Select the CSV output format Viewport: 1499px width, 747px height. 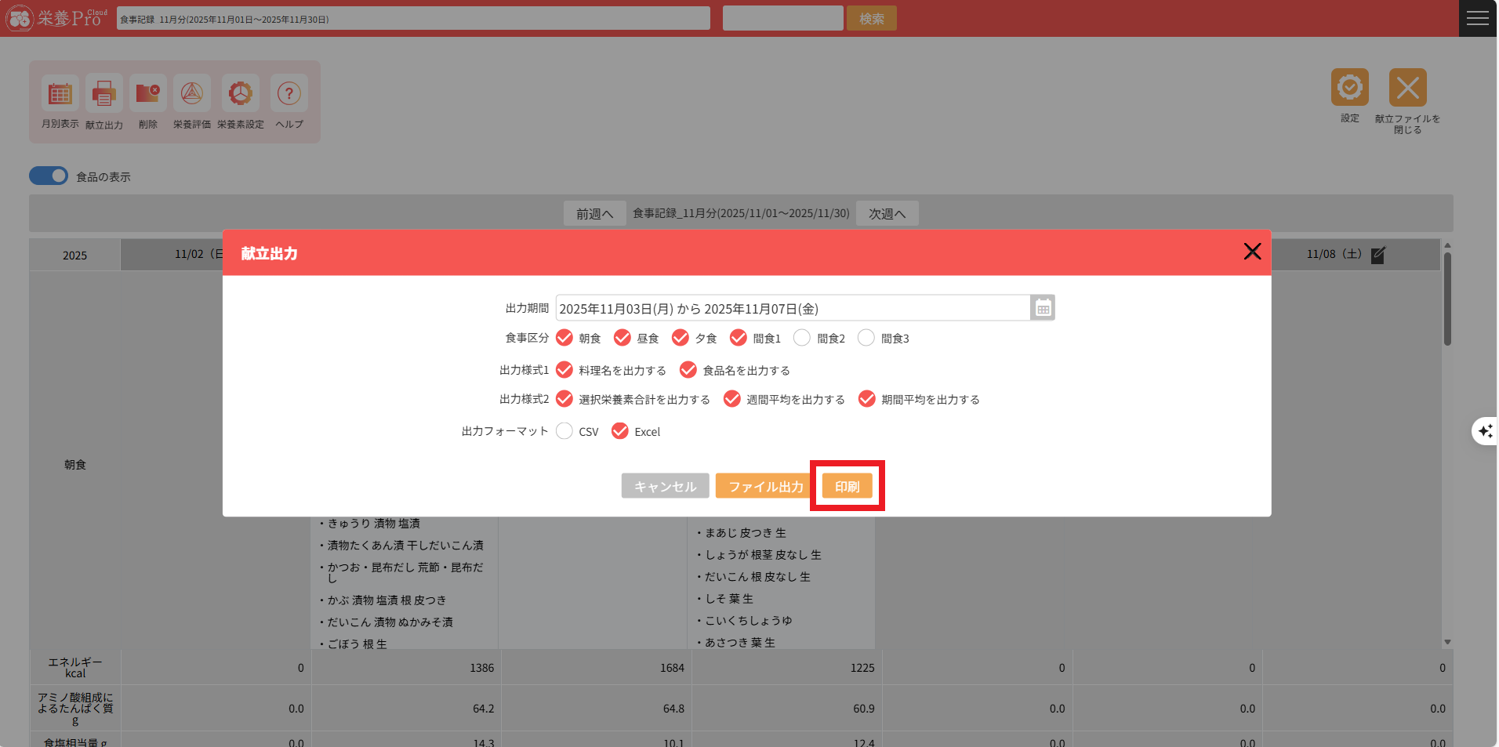pyautogui.click(x=564, y=431)
